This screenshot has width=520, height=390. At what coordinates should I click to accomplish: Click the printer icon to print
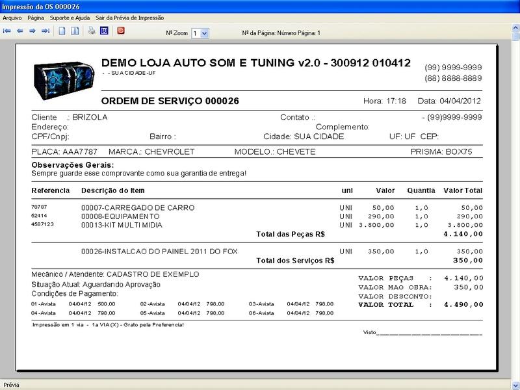tap(92, 31)
